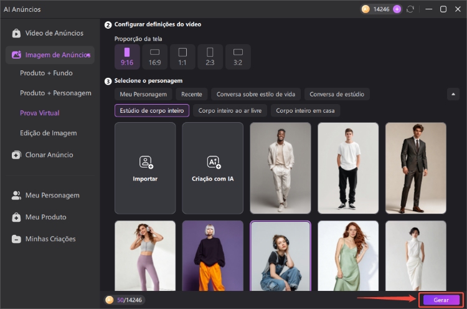This screenshot has width=467, height=309.
Task: Select woman in purple leggings thumbnail
Action: tap(145, 255)
